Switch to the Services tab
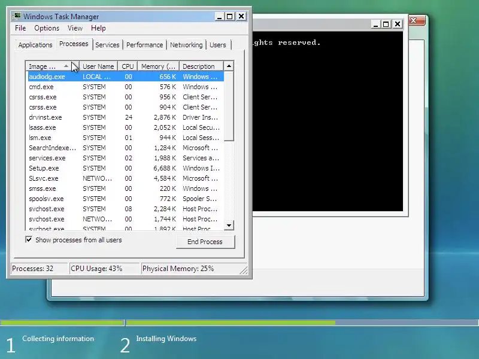Screen dimensions: 479x359 click(x=107, y=45)
